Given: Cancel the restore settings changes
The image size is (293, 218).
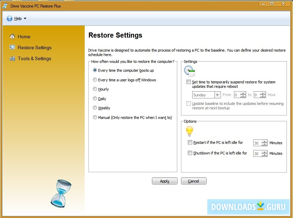Looking at the screenshot, I should pos(194,181).
